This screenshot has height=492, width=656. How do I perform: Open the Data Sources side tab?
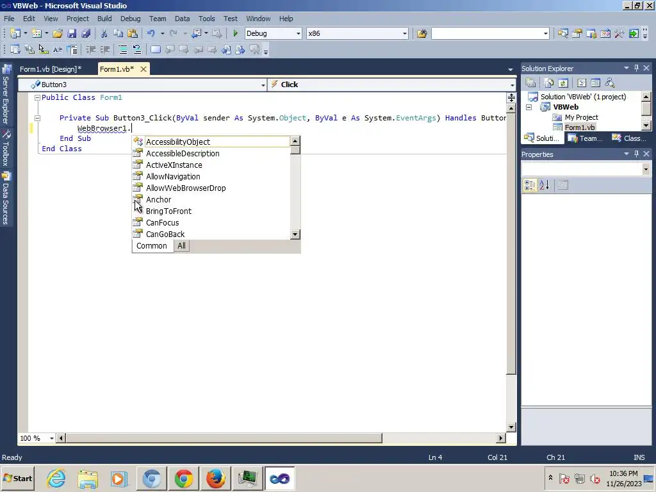click(6, 199)
